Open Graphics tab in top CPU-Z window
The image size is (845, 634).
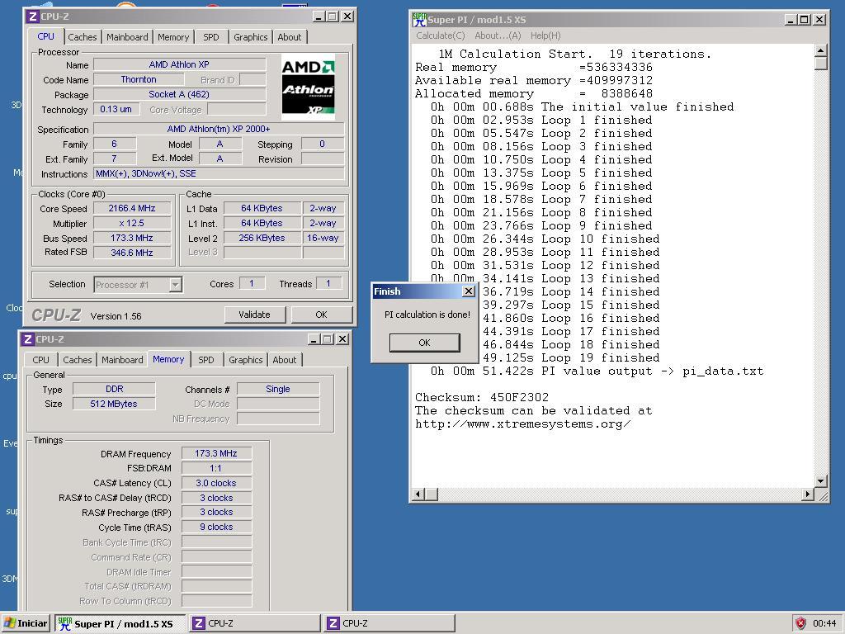[x=250, y=37]
